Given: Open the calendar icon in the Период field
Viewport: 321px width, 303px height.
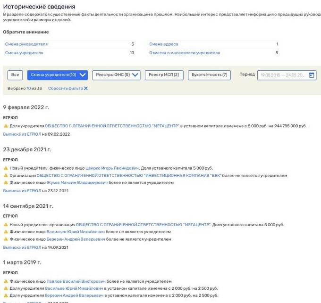Looking at the screenshot, I should pos(312,75).
